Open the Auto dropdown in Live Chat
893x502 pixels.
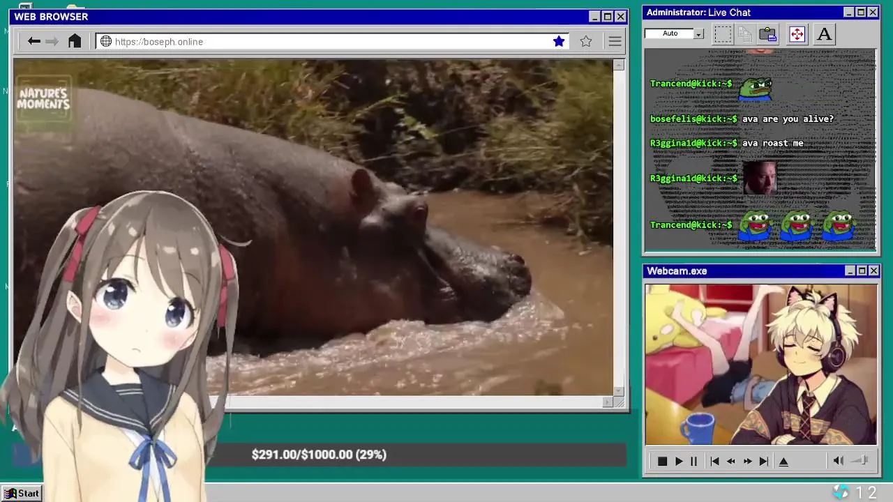(698, 34)
